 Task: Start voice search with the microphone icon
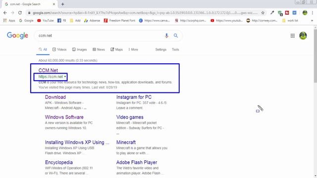click(166, 36)
